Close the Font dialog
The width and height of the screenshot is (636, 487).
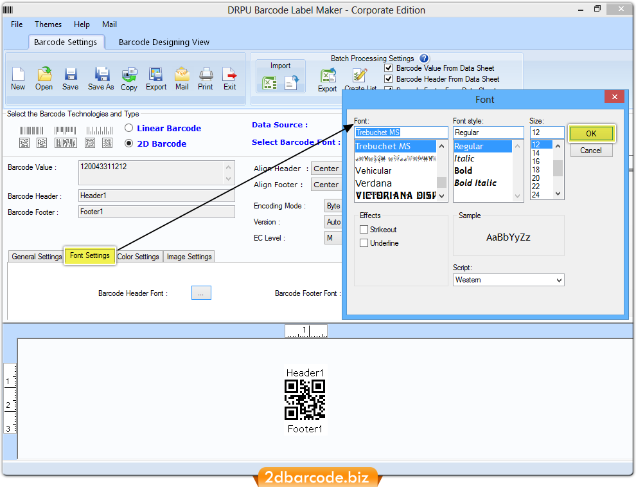point(615,96)
